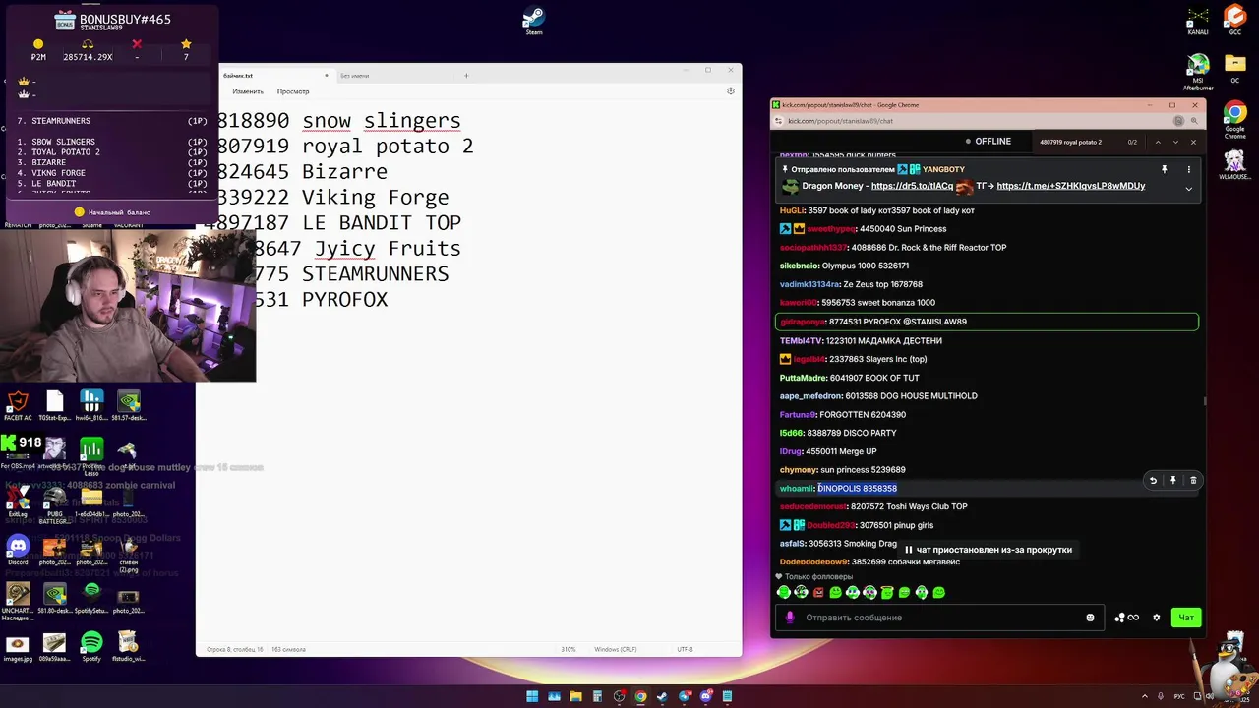Go to next find result arrow

tap(1173, 142)
